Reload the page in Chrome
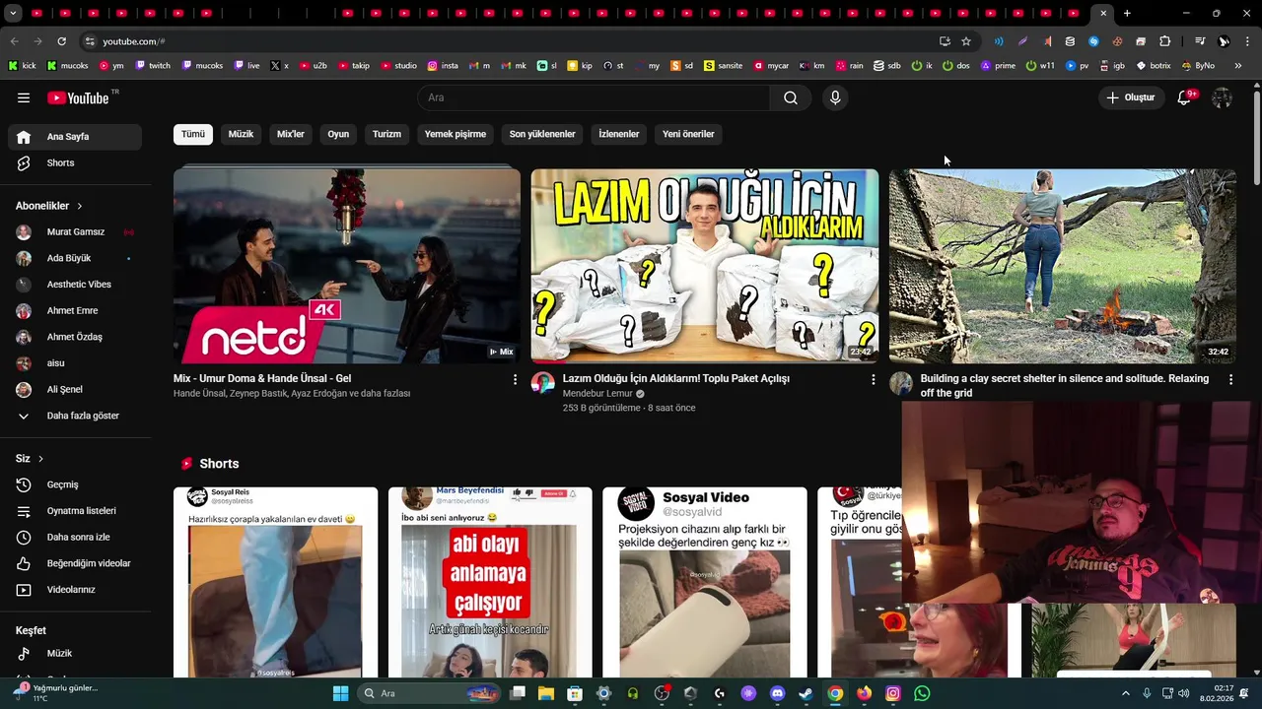This screenshot has height=709, width=1262. coord(61,41)
